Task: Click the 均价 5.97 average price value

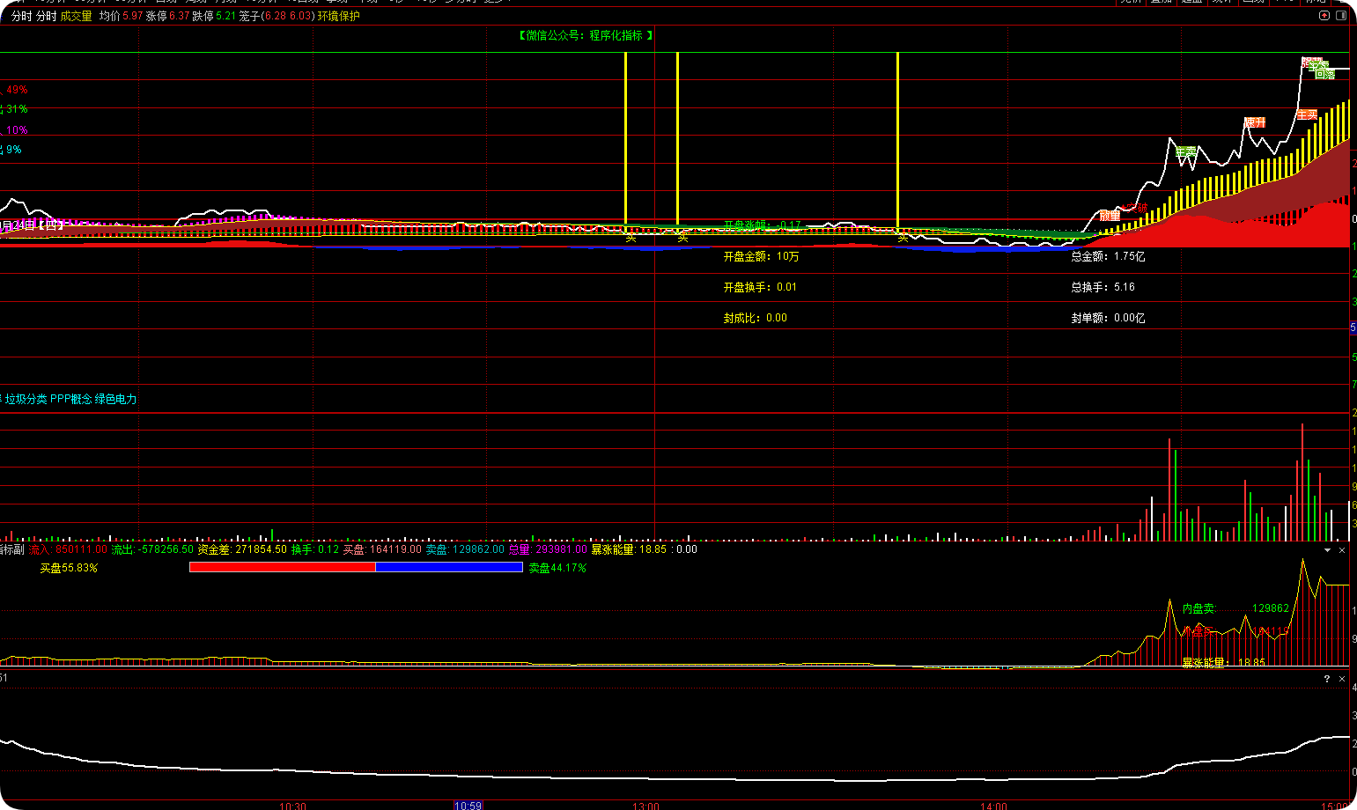Action: (121, 16)
